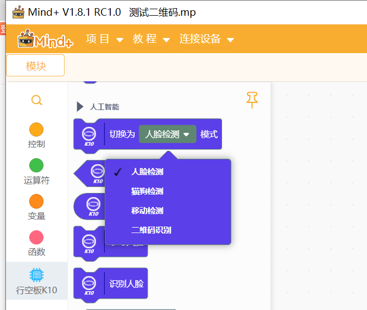
Task: Select the 函数 block category
Action: pyautogui.click(x=36, y=243)
